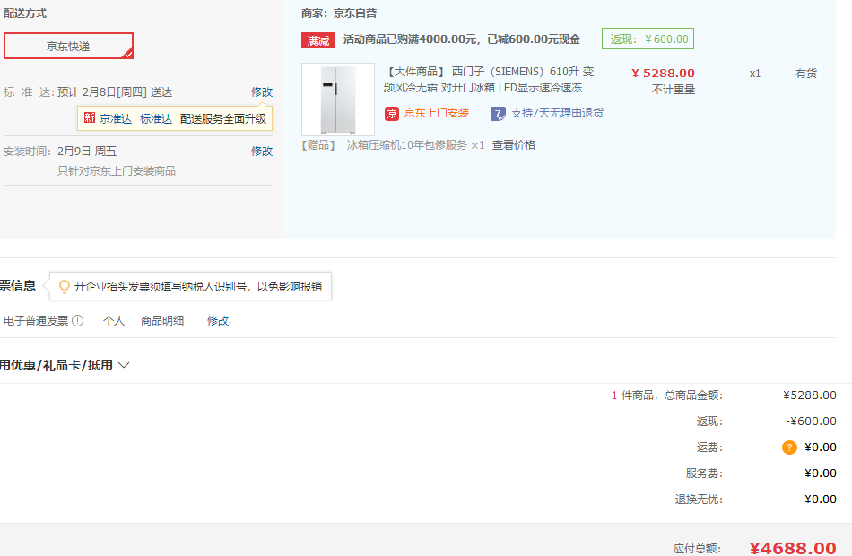Screen dimensions: 852x556
Task: Click the red 新 badge icon
Action: click(x=90, y=118)
